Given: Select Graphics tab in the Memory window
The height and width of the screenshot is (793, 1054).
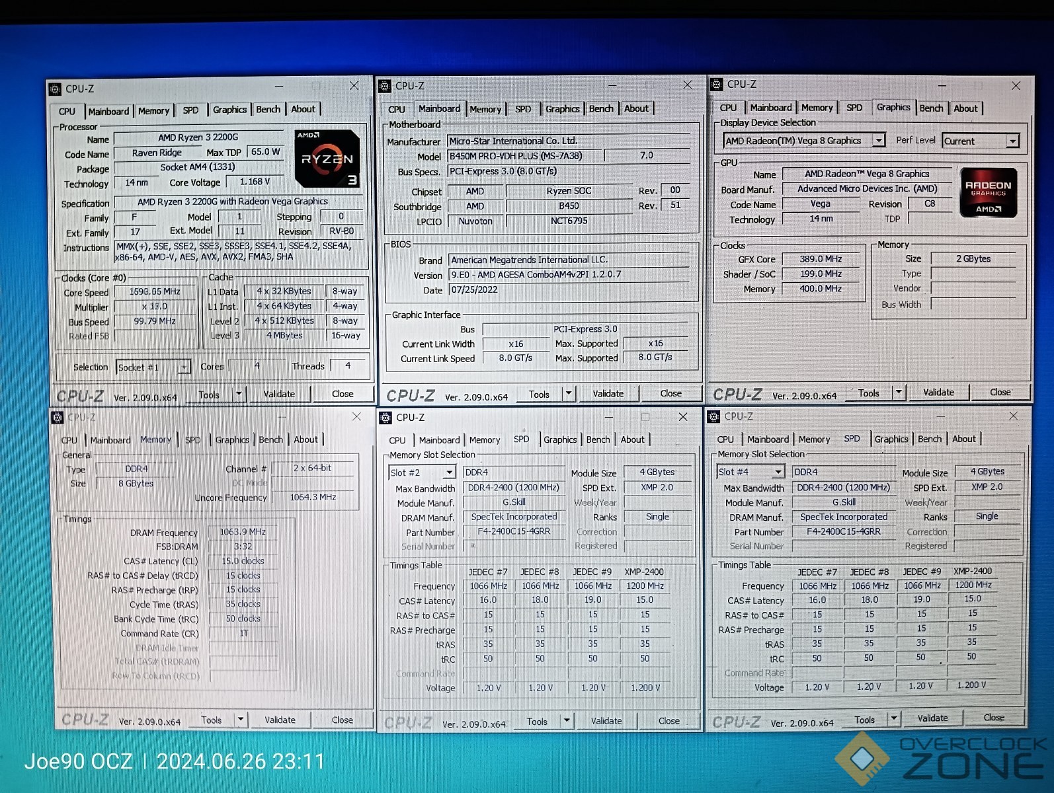Looking at the screenshot, I should tap(232, 439).
